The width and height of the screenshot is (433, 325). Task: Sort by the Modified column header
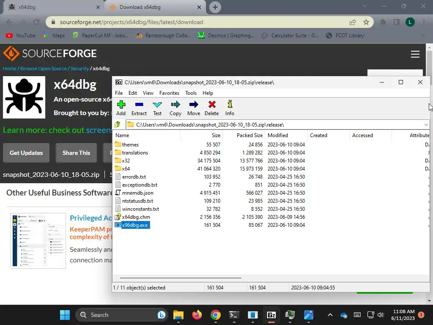[x=286, y=135]
